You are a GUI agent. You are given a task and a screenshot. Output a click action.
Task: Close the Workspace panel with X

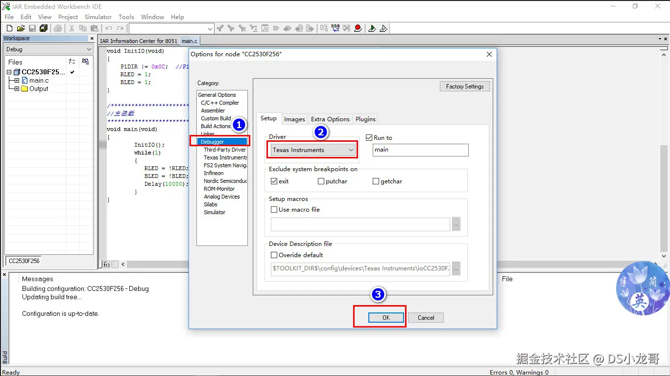tap(92, 38)
